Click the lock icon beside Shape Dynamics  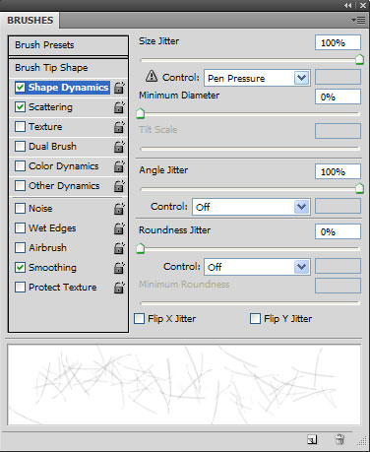[119, 88]
